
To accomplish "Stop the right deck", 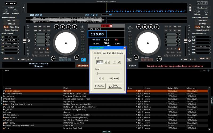I will coord(145,27).
